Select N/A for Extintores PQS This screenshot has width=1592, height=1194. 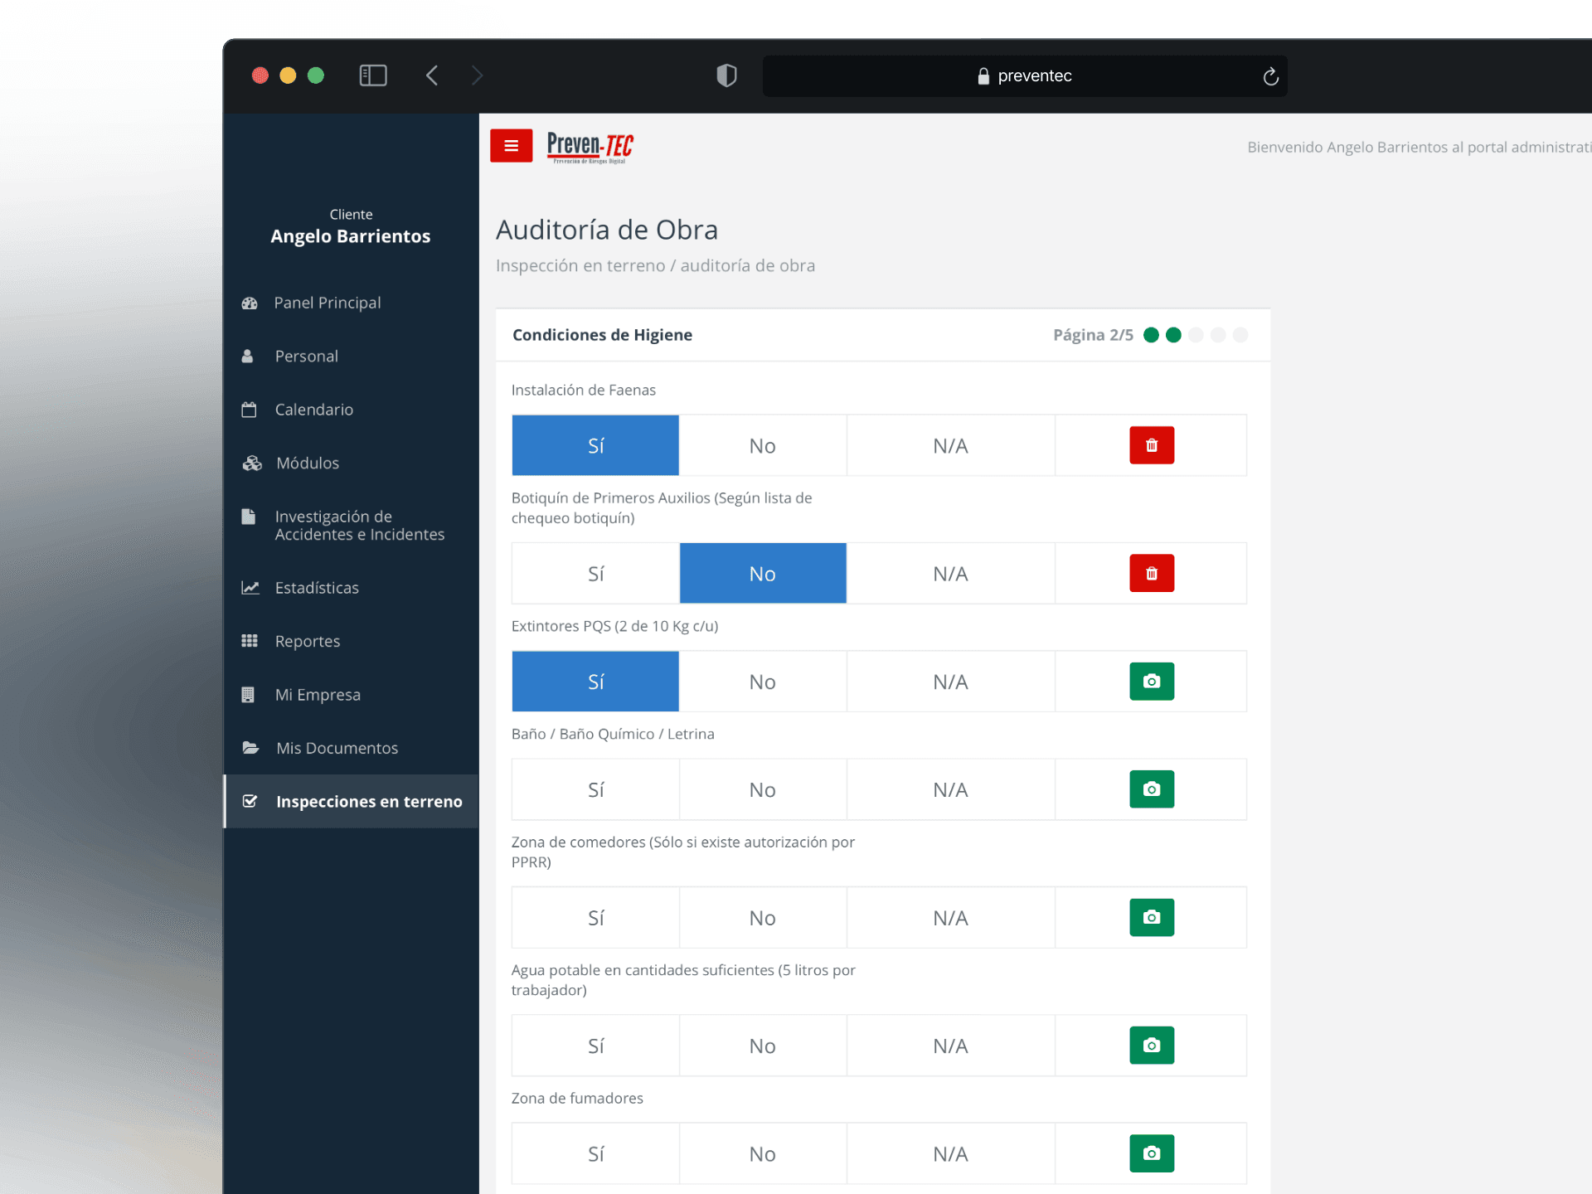tap(950, 682)
